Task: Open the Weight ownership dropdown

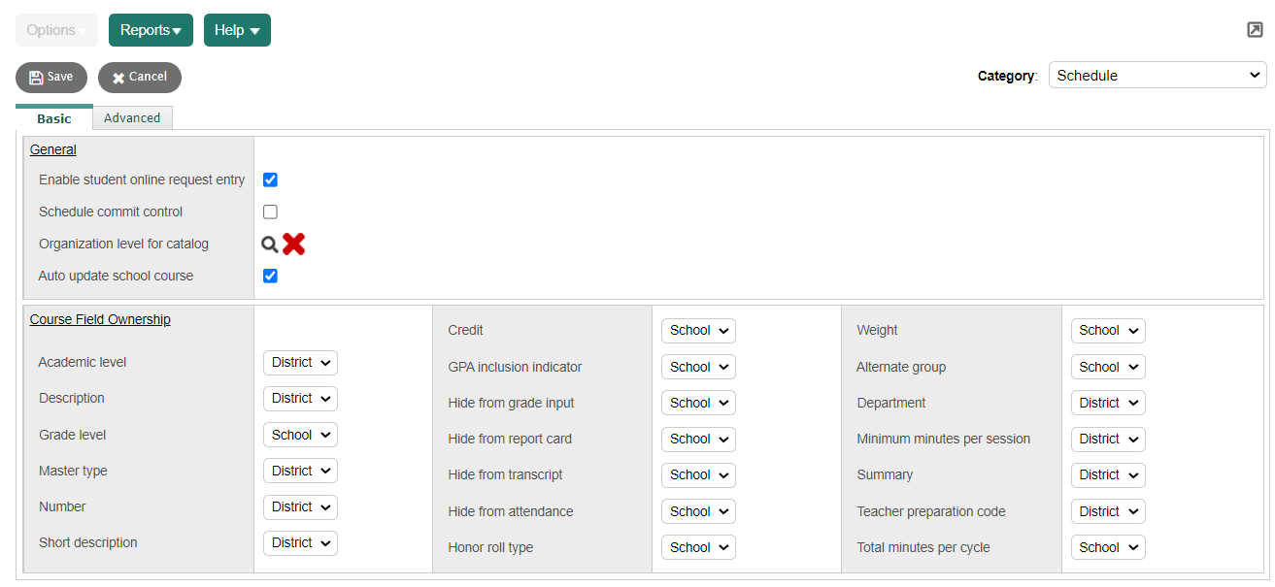Action: click(1107, 330)
